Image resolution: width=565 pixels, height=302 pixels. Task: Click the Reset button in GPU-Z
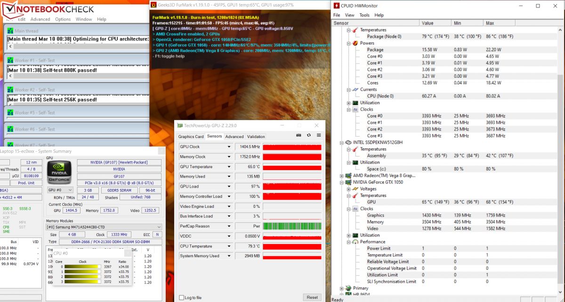312,297
